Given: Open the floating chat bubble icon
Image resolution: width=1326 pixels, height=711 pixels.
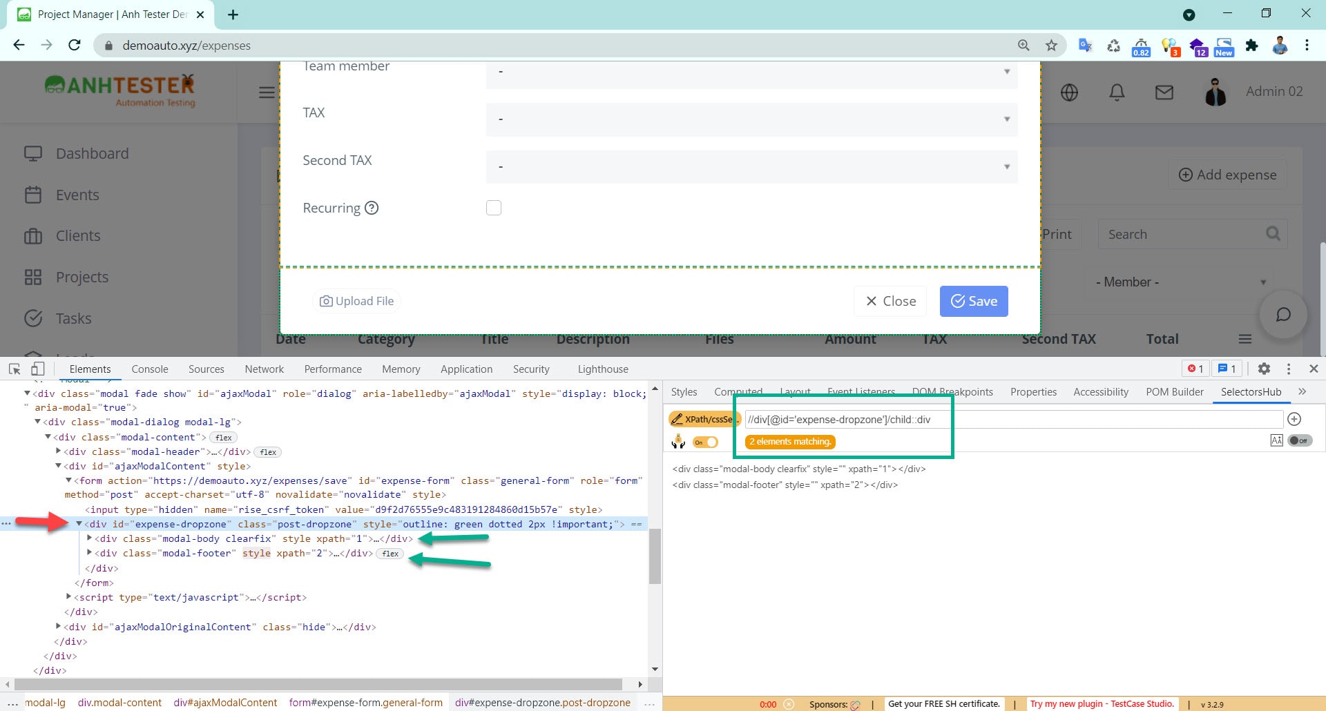Looking at the screenshot, I should tap(1283, 315).
